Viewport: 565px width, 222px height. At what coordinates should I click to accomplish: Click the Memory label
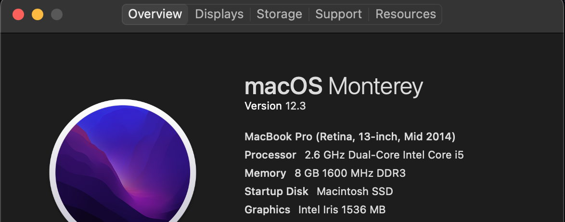click(265, 173)
